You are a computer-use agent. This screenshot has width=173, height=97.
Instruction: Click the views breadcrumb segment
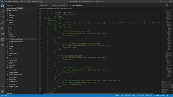[x=48, y=8]
